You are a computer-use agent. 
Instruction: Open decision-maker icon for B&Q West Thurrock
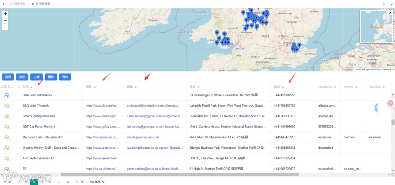pos(7,106)
